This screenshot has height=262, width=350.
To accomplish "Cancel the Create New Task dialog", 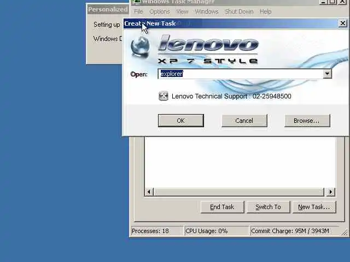I will 244,121.
